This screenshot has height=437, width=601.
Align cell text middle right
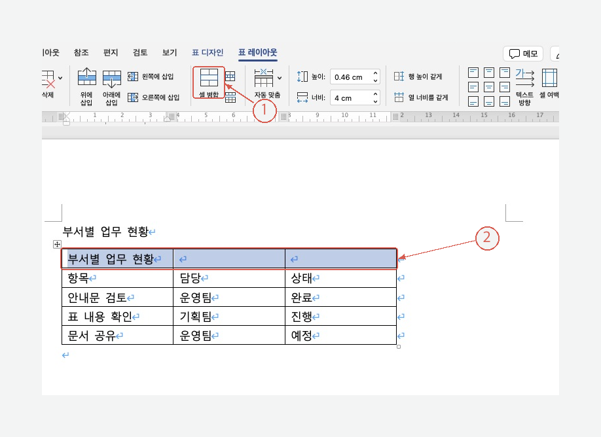(505, 87)
